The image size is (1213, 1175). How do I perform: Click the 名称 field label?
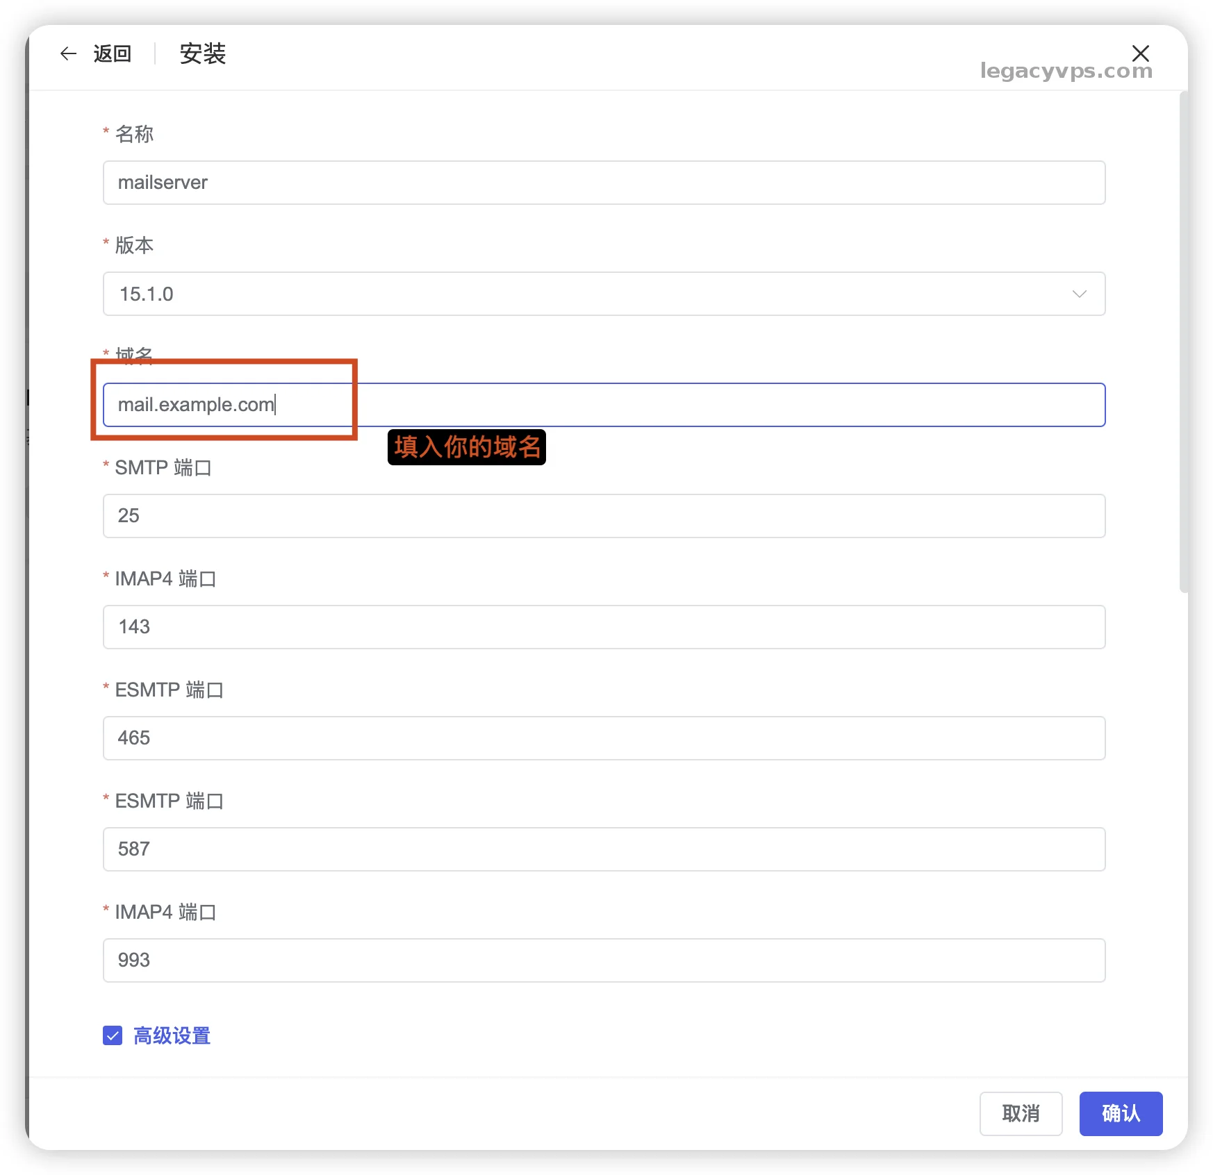point(134,134)
